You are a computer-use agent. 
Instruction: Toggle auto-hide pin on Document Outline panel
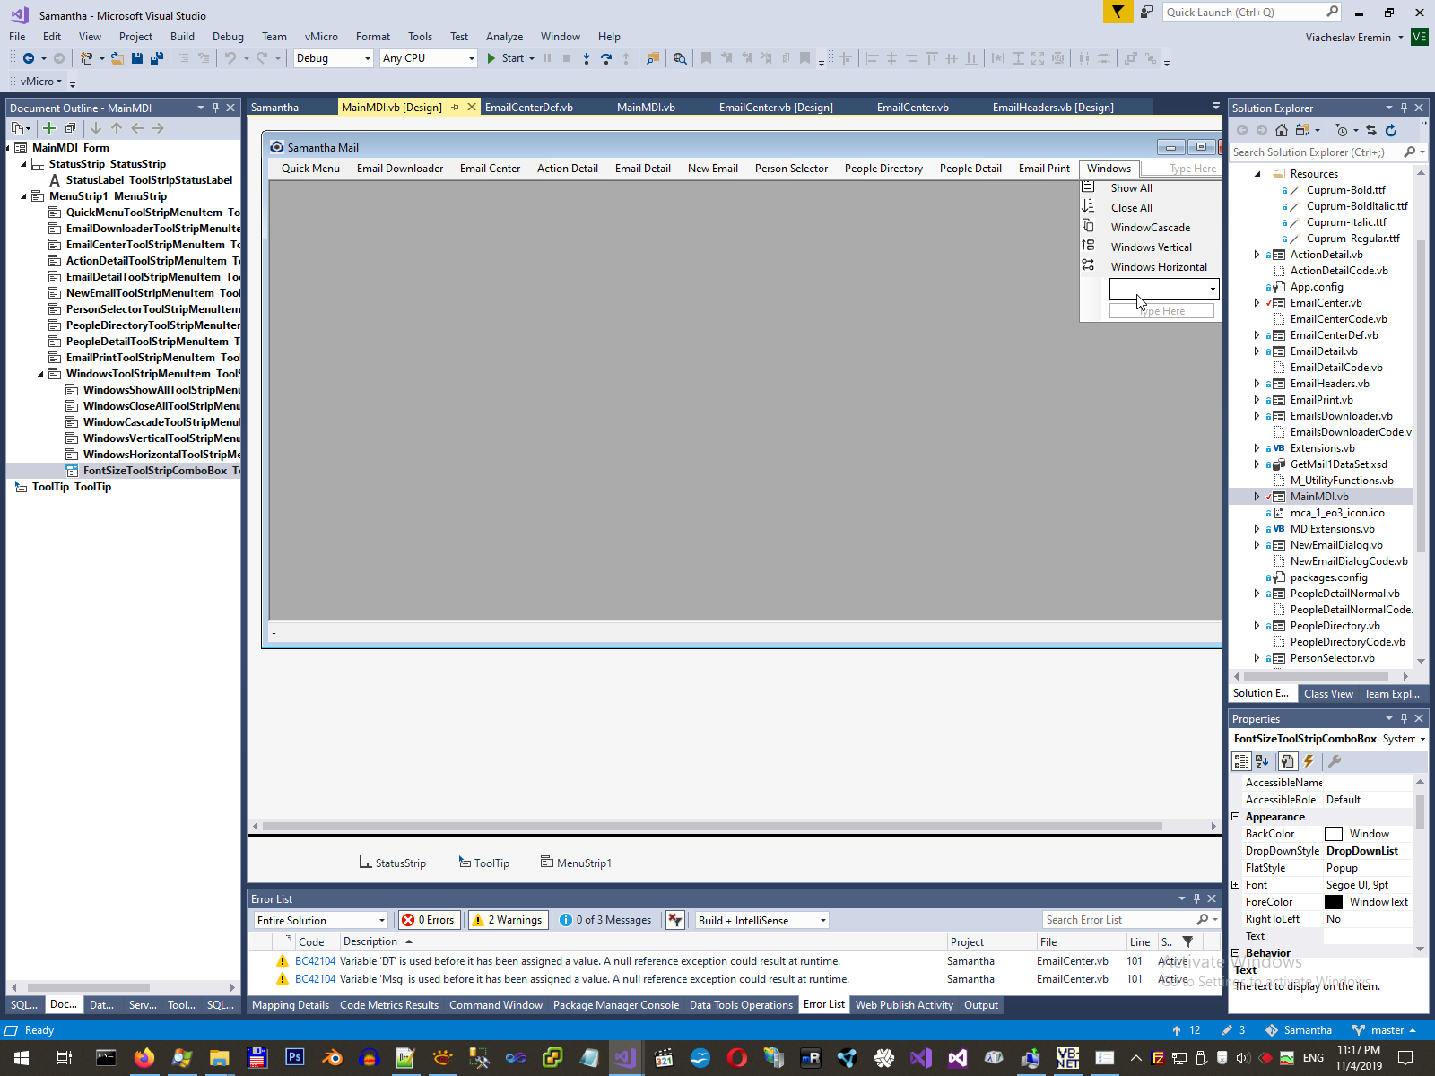pos(215,108)
